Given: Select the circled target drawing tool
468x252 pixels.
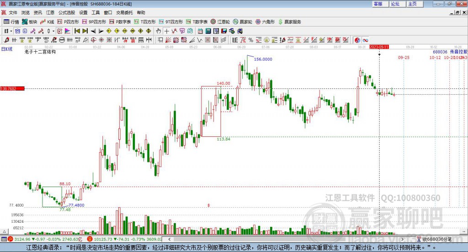Looking at the screenshot, I should click(93, 40).
